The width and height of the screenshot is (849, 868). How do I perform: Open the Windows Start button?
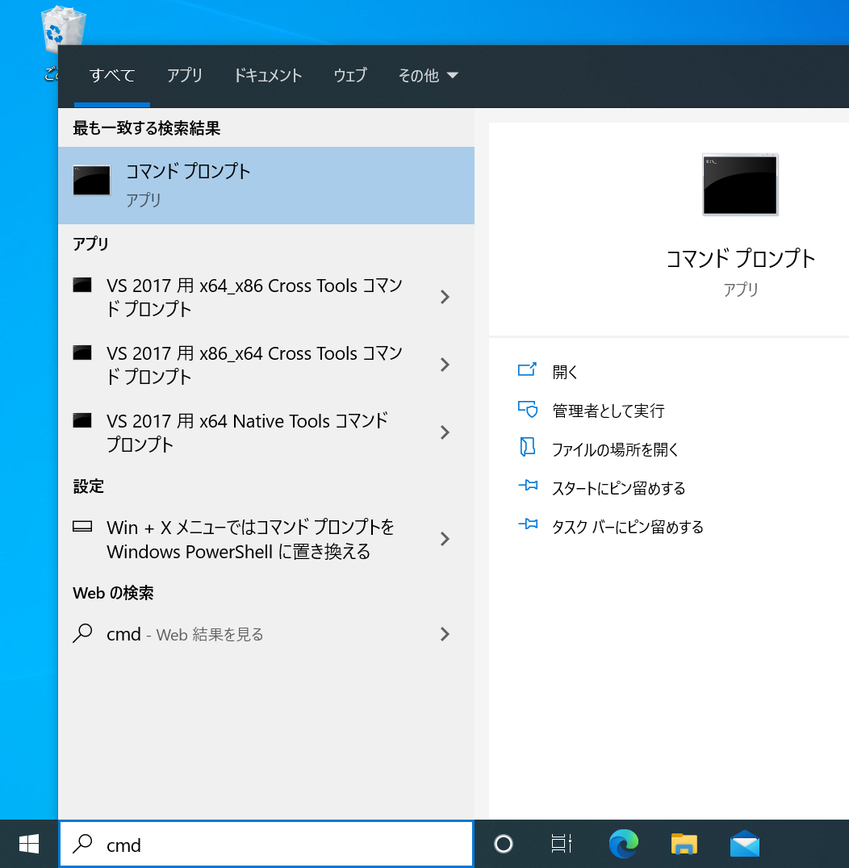point(29,844)
